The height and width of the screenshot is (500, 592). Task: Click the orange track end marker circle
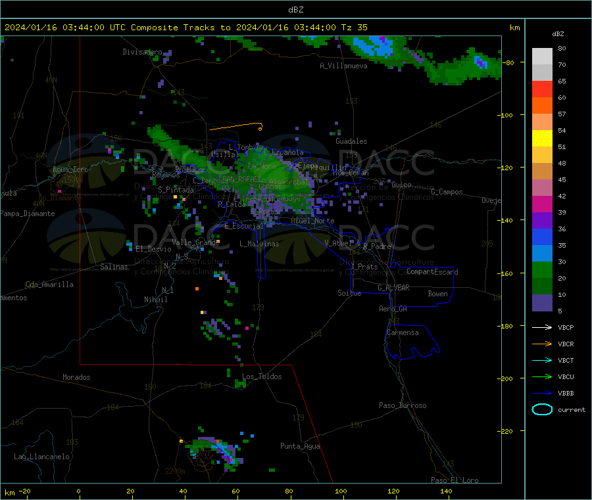click(x=260, y=129)
